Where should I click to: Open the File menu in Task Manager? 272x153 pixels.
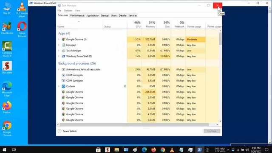coord(59,11)
